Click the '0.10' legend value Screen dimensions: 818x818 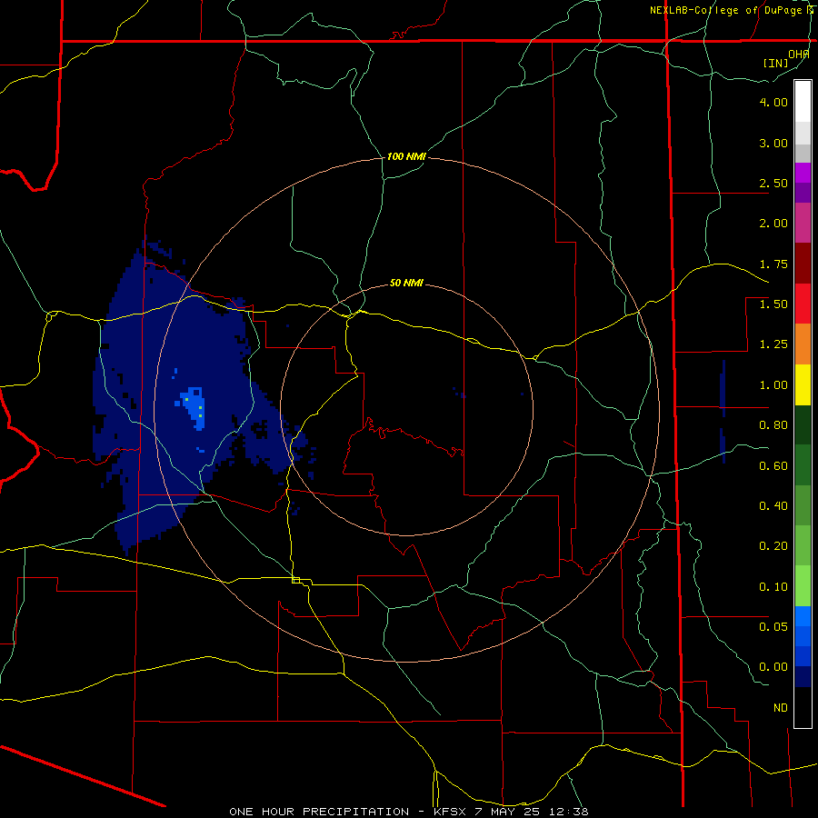pyautogui.click(x=773, y=587)
